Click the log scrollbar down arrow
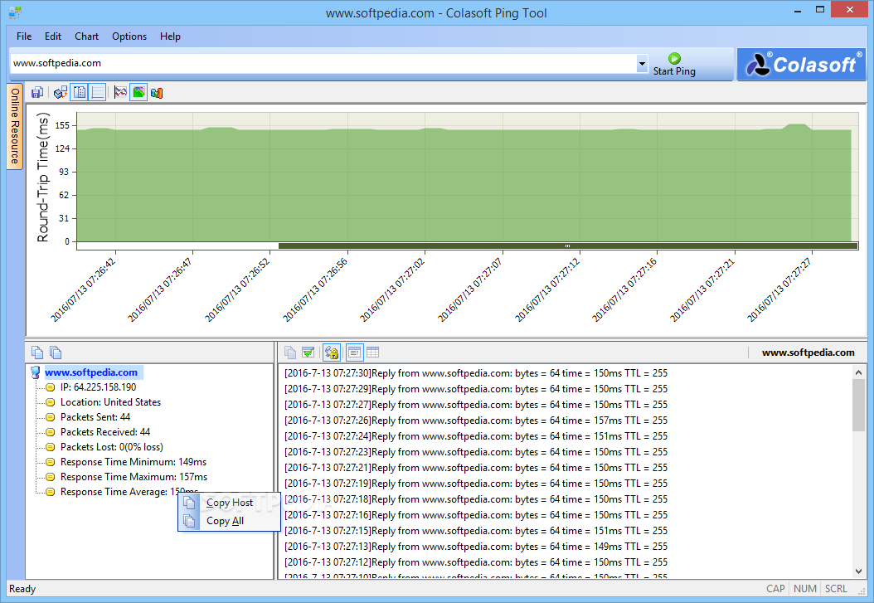The height and width of the screenshot is (603, 874). point(858,571)
